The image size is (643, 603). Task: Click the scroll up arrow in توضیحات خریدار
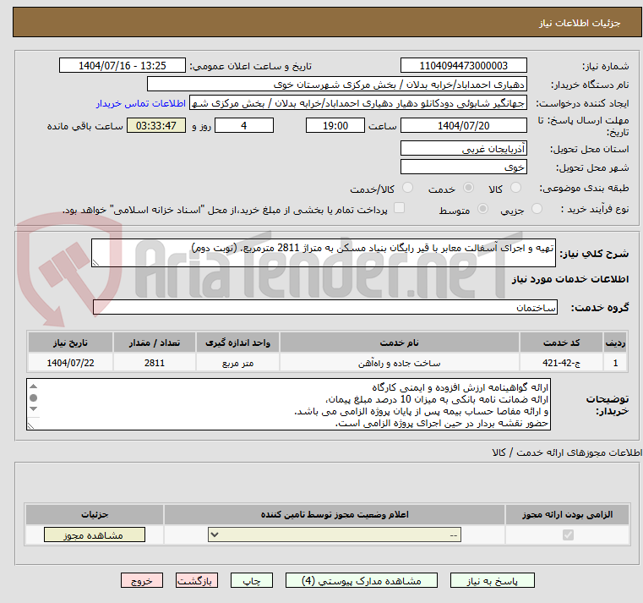34,386
